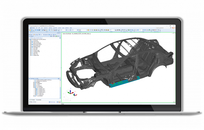The height and width of the screenshot is (130, 204).
Task: Select the Elements tree item
Action: tap(37, 44)
